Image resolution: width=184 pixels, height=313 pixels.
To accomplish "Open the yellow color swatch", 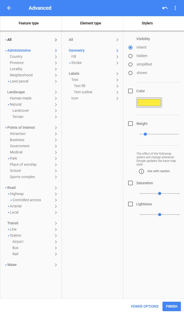I will 149,103.
